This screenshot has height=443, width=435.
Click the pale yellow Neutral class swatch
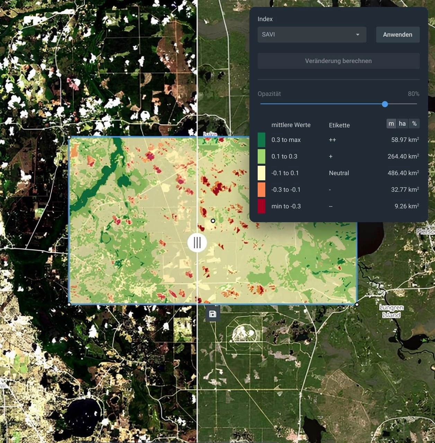pyautogui.click(x=261, y=173)
